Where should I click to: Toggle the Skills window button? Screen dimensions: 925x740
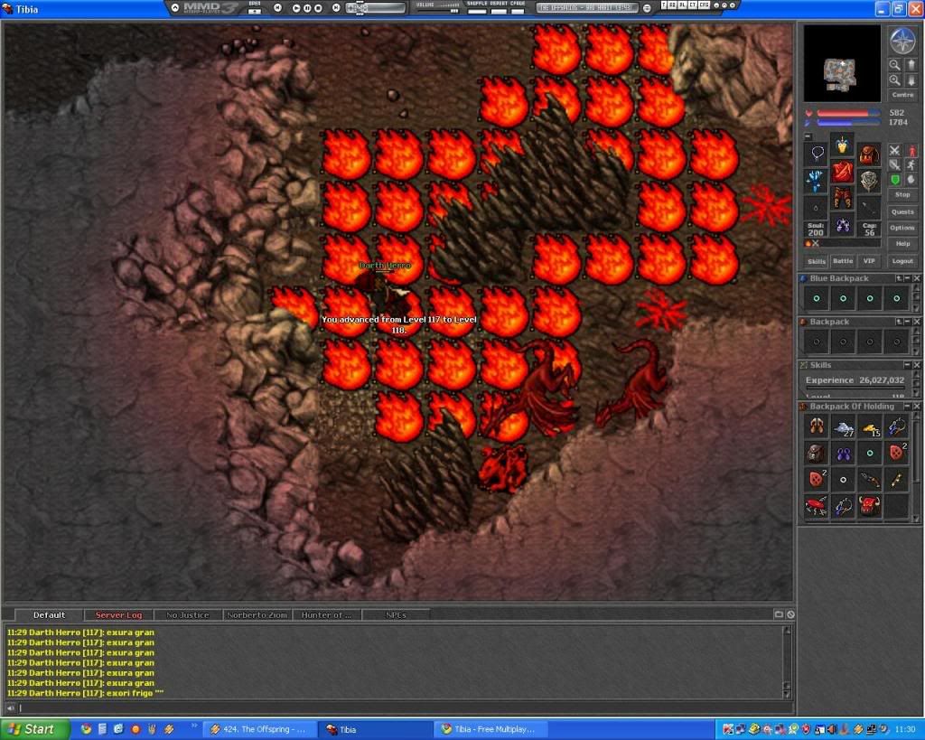click(x=817, y=261)
